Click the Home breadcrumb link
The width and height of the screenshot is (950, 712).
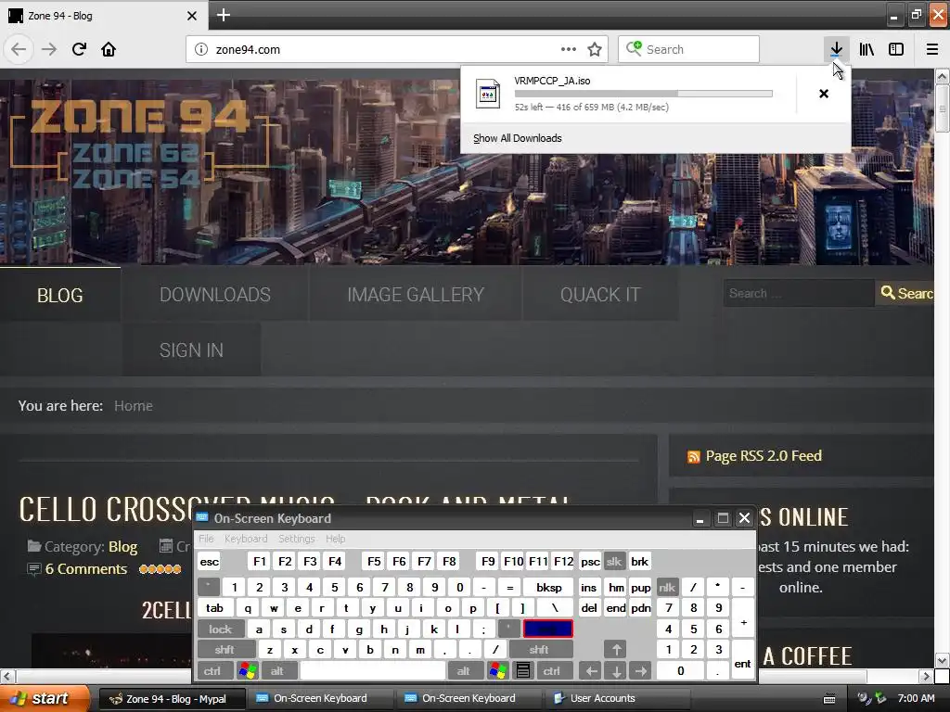point(134,406)
